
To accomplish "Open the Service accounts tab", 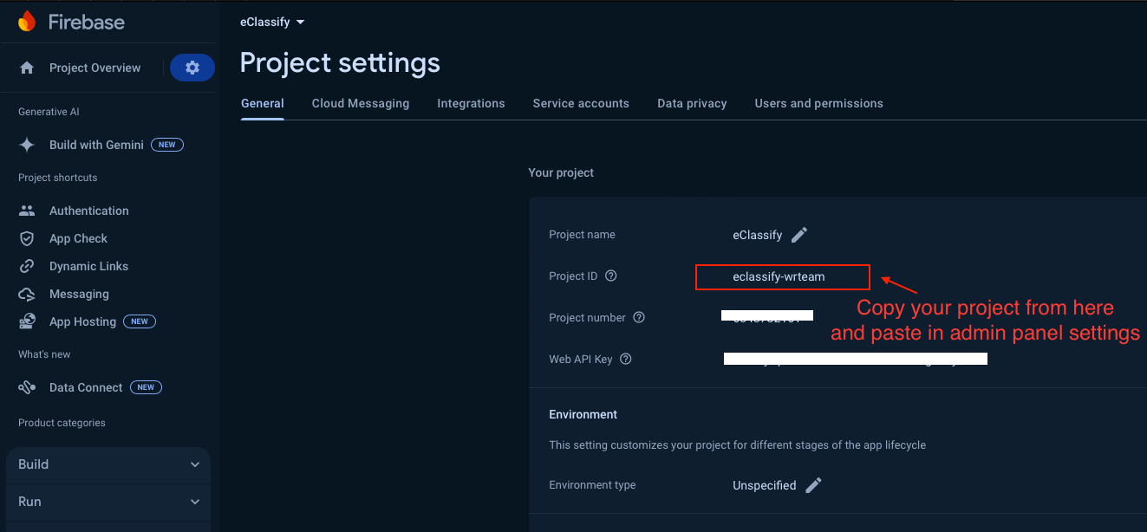I will (581, 103).
